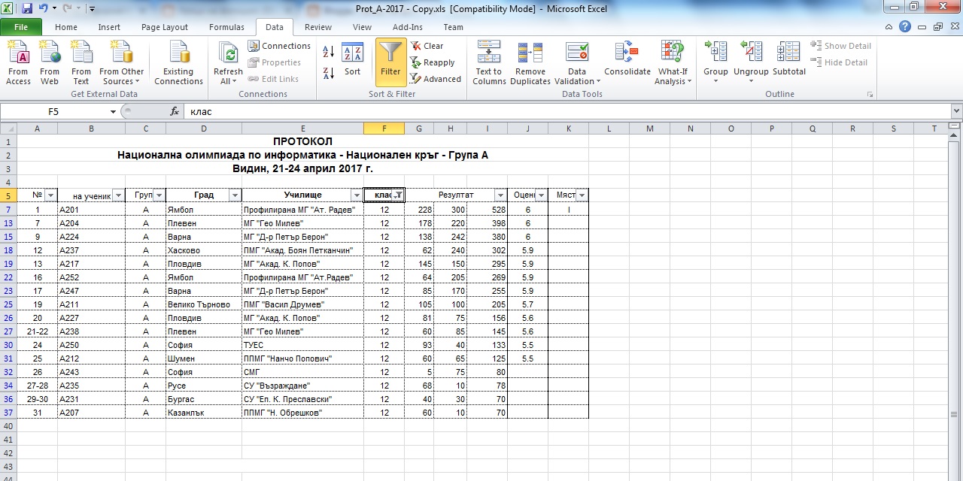Switch to the Team tab
Viewport: 963px width, 481px height.
tap(454, 27)
